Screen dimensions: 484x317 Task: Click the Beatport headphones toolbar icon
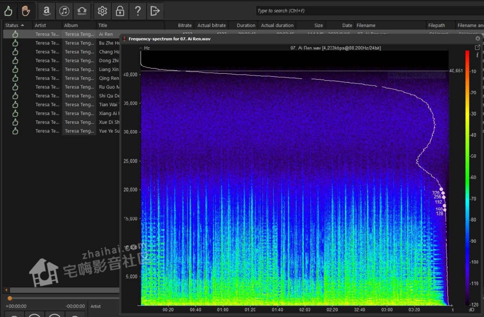click(x=82, y=11)
